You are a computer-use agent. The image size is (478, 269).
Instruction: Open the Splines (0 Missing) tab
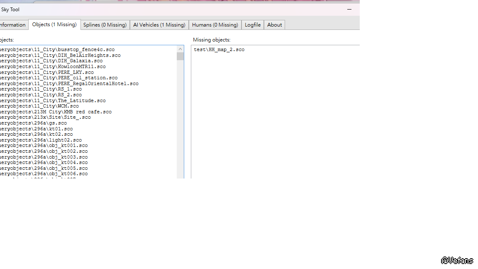[x=105, y=25]
